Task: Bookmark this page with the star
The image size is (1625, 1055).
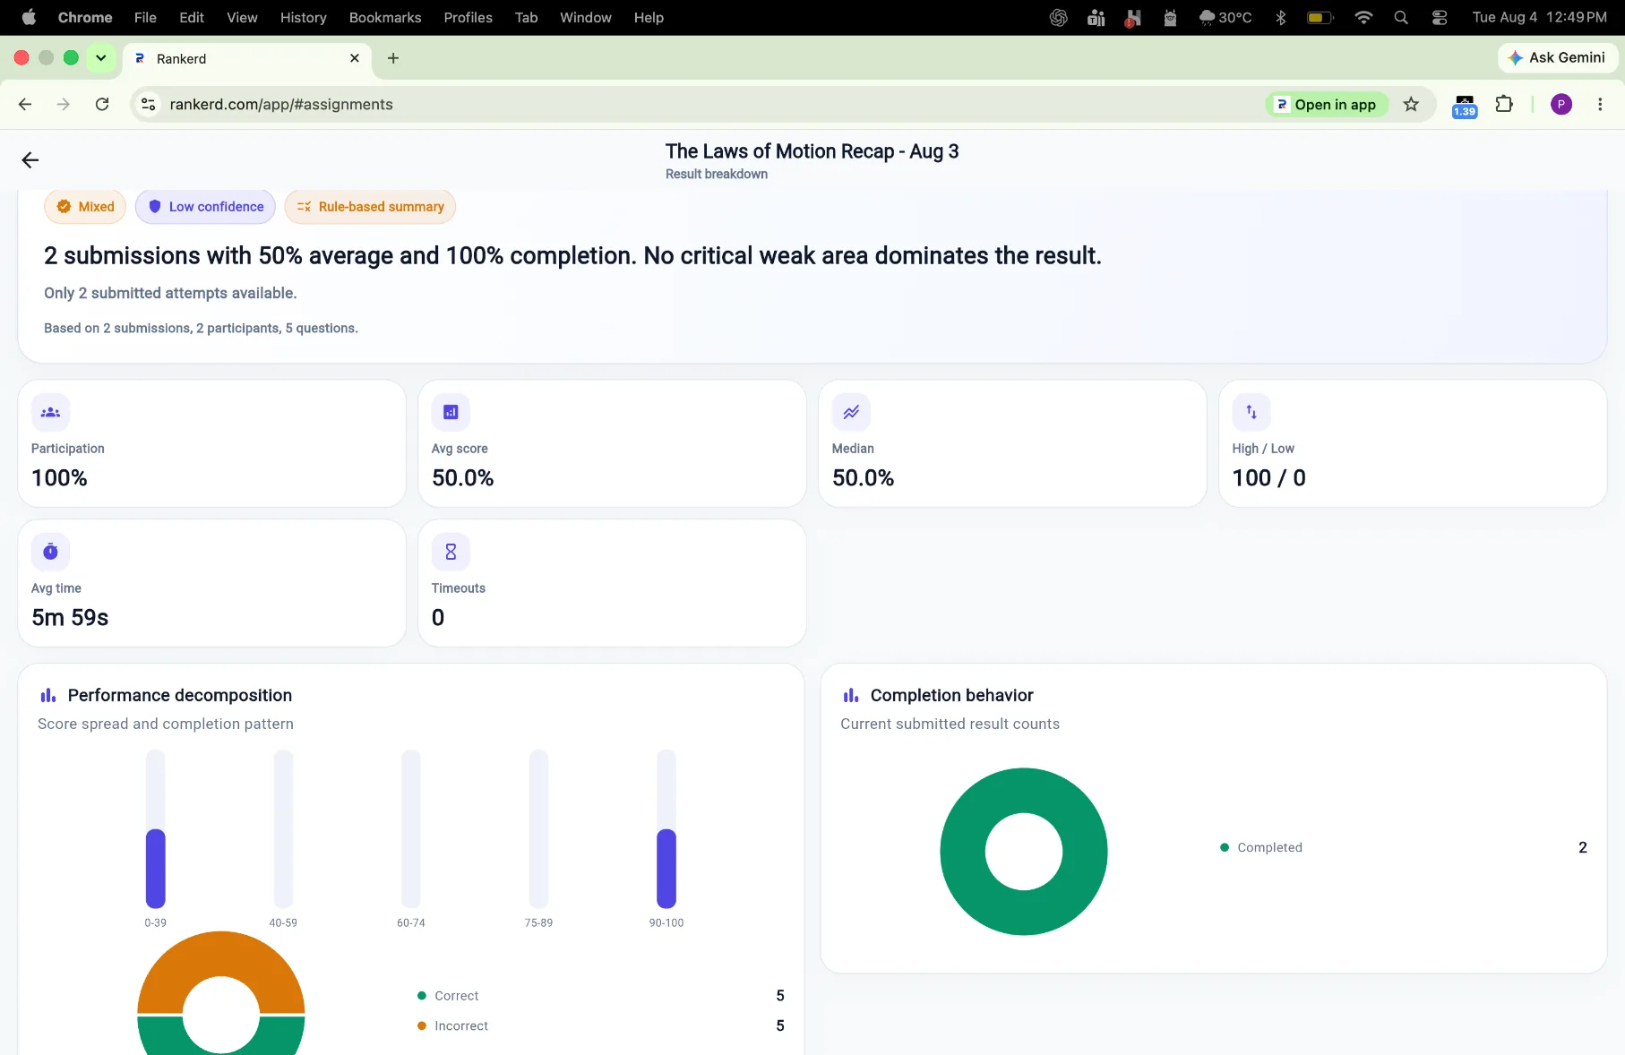Action: (1411, 104)
